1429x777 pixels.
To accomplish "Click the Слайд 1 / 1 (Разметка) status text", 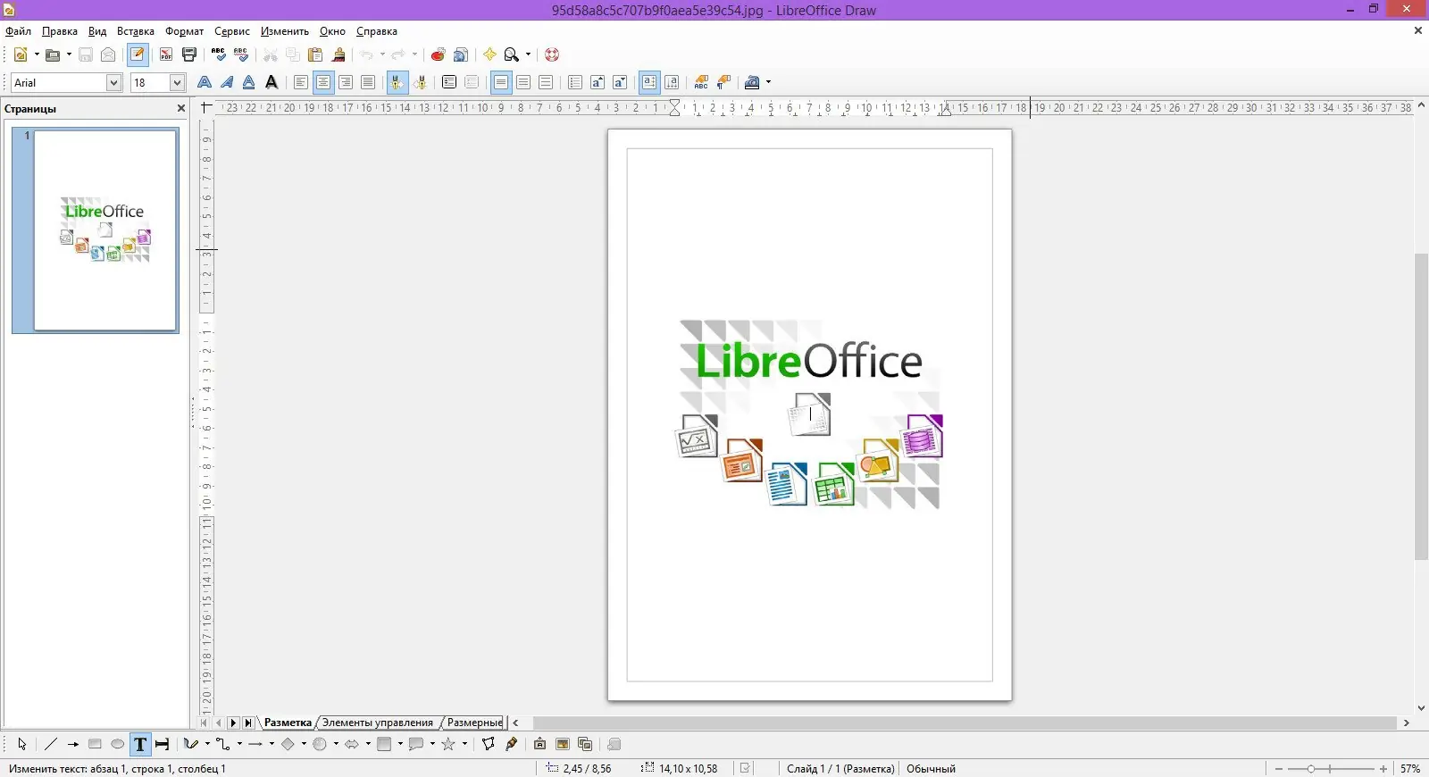I will pyautogui.click(x=840, y=769).
